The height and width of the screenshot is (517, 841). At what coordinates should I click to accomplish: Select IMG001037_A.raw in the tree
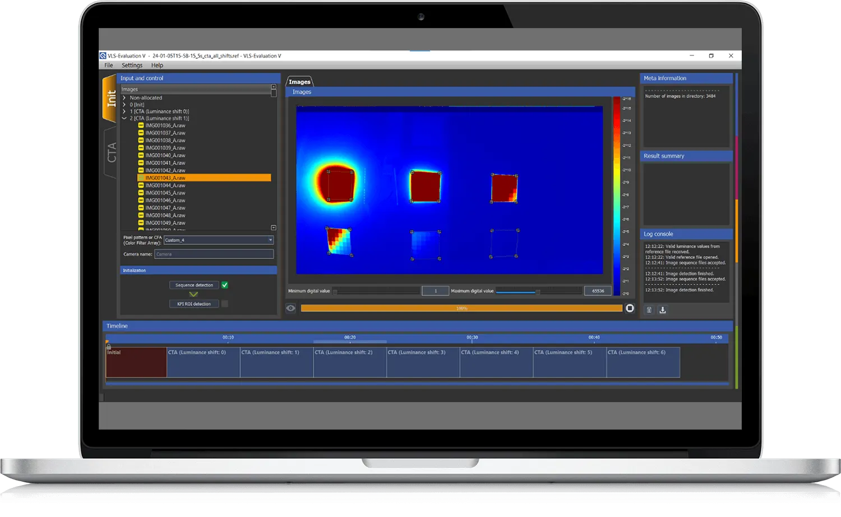point(165,133)
